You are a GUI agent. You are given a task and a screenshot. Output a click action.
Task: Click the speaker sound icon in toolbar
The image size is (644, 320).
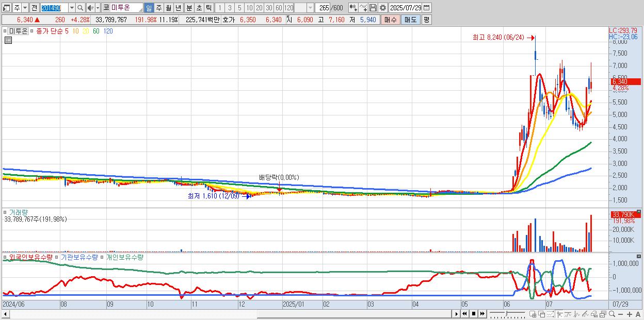90,8
